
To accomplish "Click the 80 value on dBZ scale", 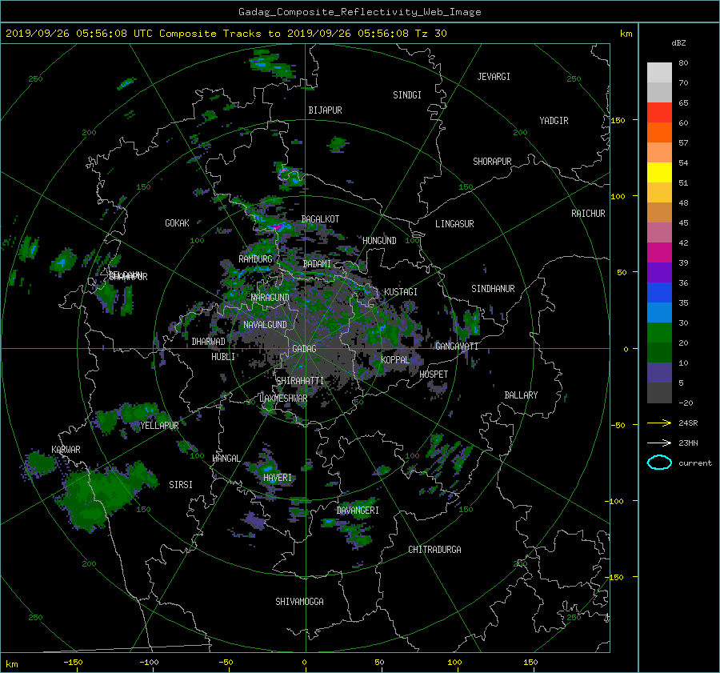I will pos(683,63).
